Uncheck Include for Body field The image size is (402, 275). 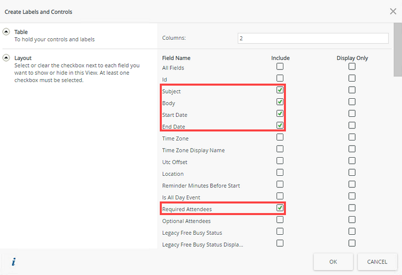[x=280, y=102]
